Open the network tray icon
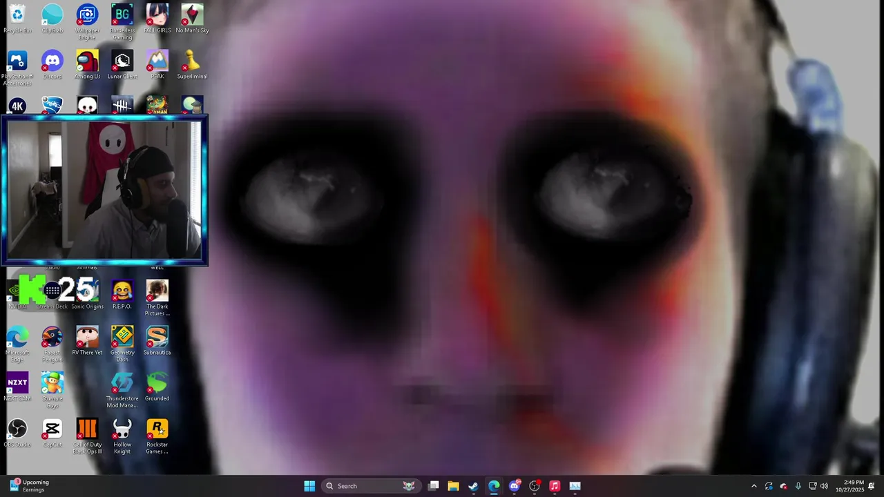Image resolution: width=884 pixels, height=497 pixels. (812, 486)
